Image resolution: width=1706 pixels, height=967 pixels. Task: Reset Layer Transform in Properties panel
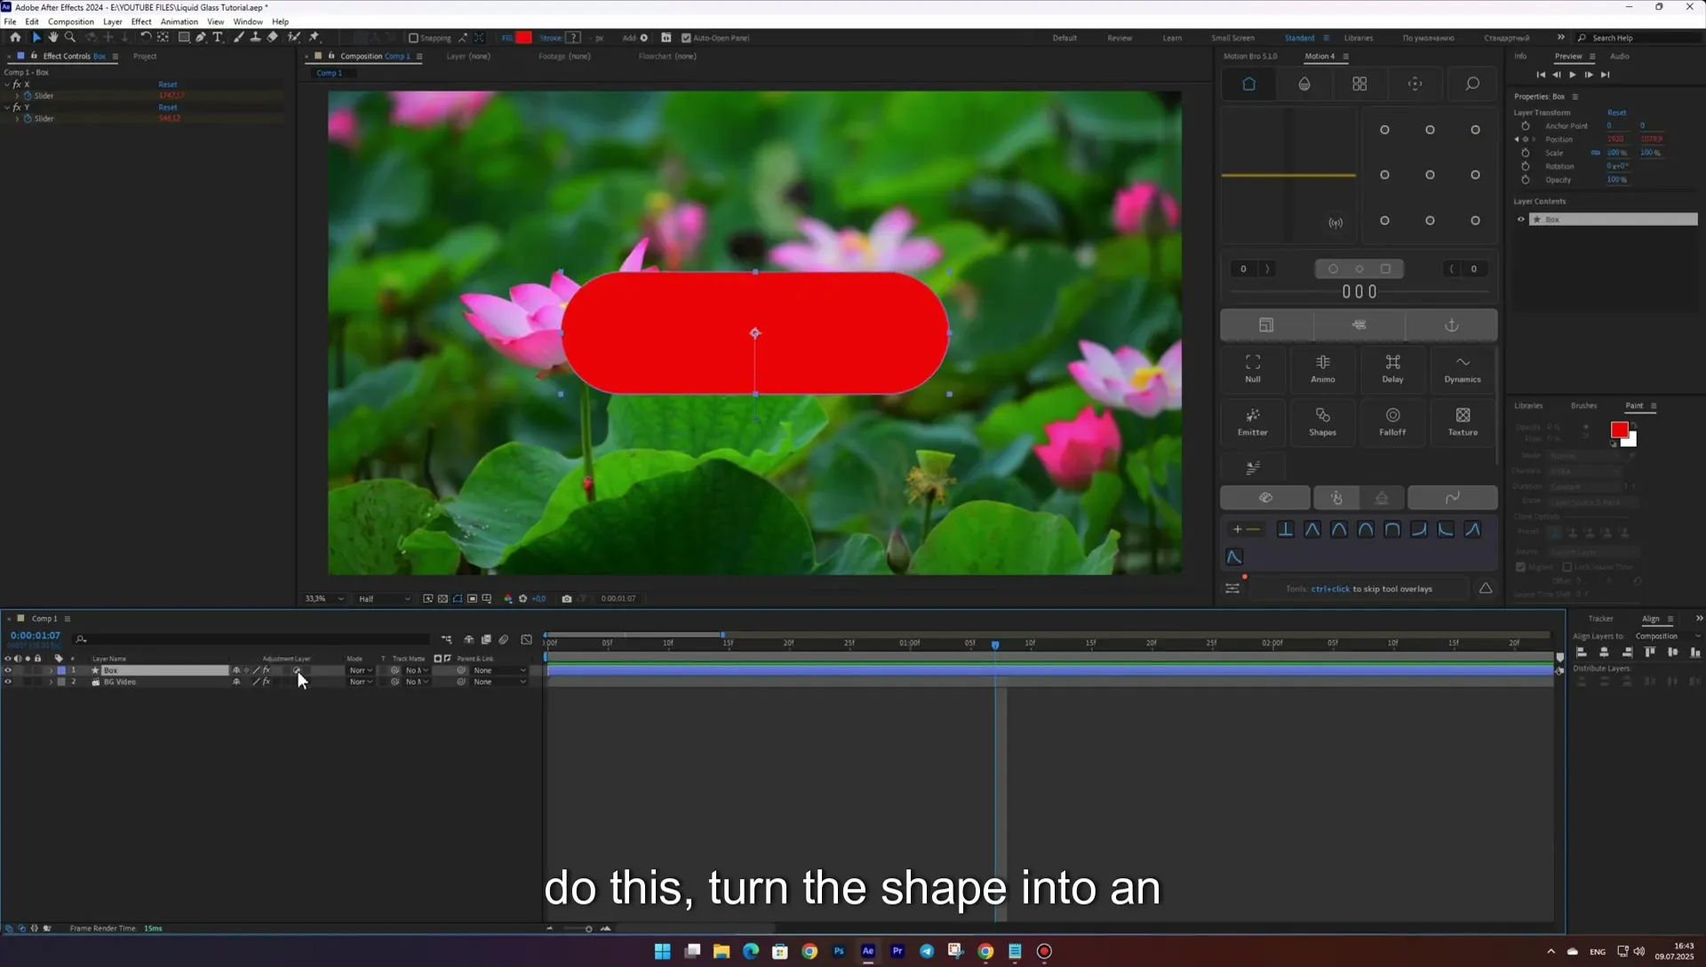coord(1616,113)
